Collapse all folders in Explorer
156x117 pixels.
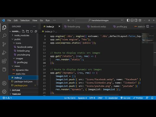[36, 32]
